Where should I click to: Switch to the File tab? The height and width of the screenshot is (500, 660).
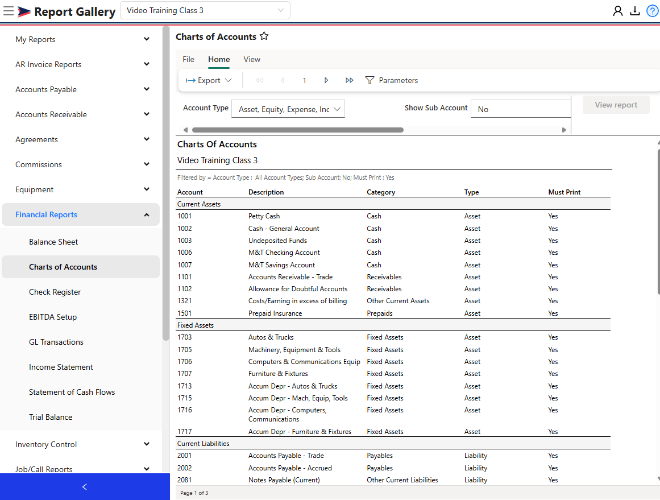point(188,59)
